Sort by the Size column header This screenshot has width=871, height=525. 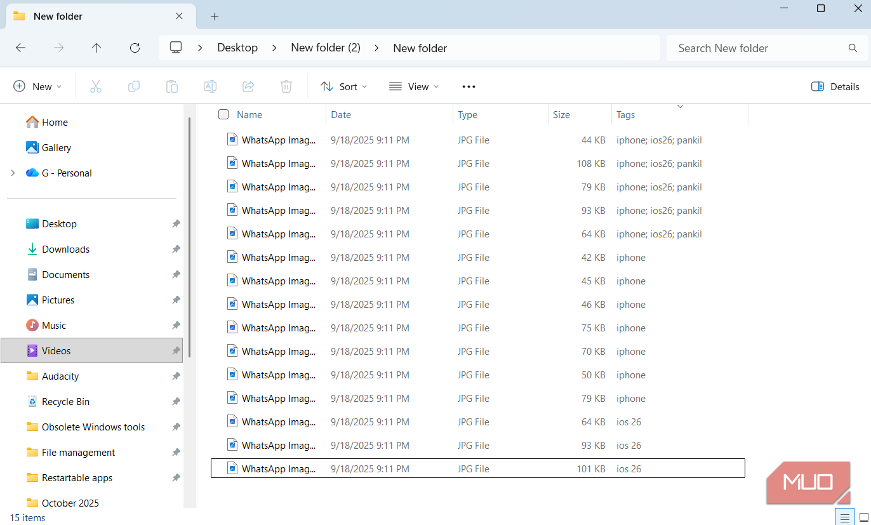coord(580,115)
